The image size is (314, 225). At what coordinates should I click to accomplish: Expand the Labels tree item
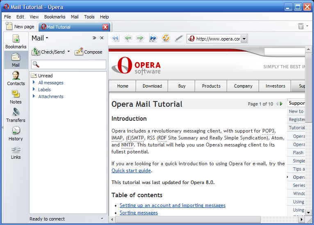[34, 89]
